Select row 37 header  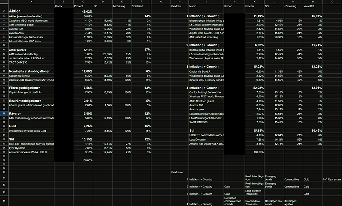(4, 160)
